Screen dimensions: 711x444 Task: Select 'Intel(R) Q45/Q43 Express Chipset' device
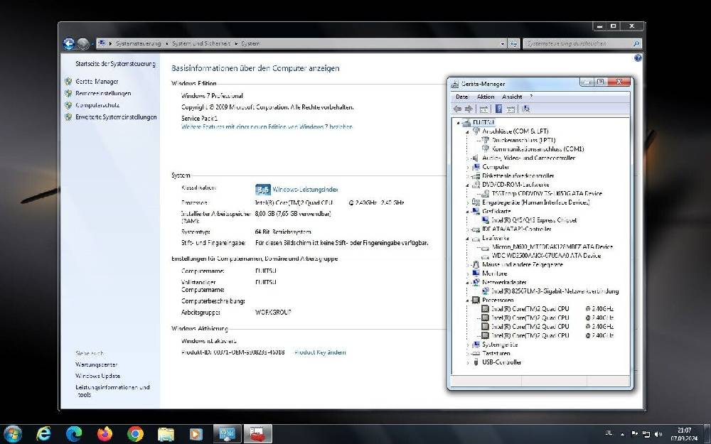point(534,220)
